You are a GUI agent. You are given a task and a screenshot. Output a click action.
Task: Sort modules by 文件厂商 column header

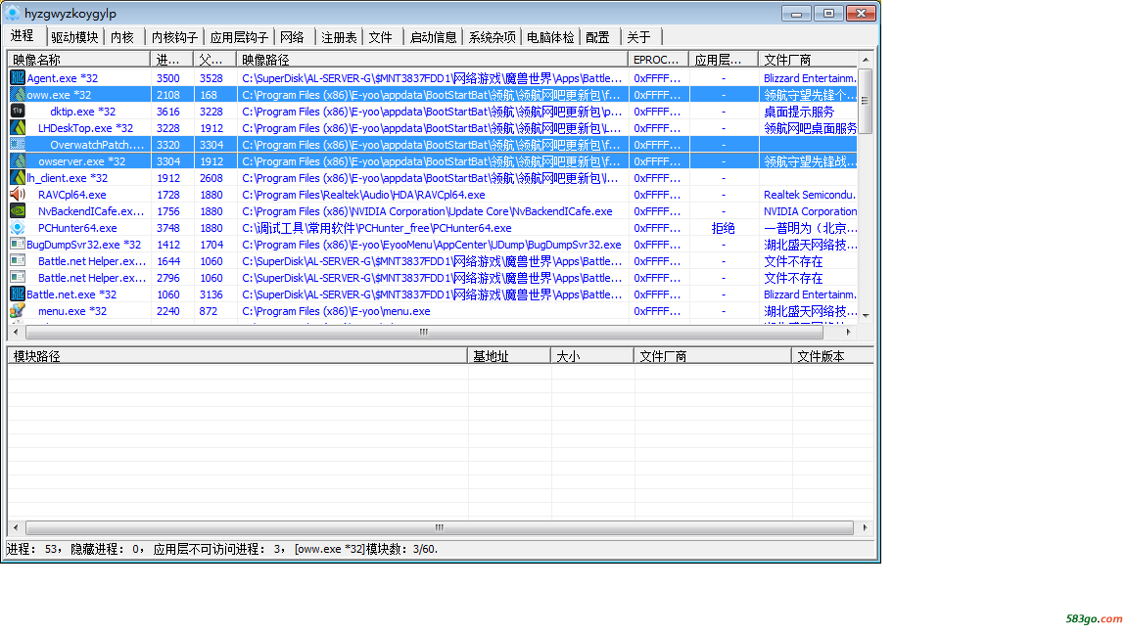(x=712, y=356)
